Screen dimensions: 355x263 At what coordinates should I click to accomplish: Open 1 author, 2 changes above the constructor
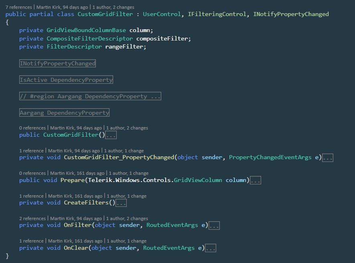[127, 128]
